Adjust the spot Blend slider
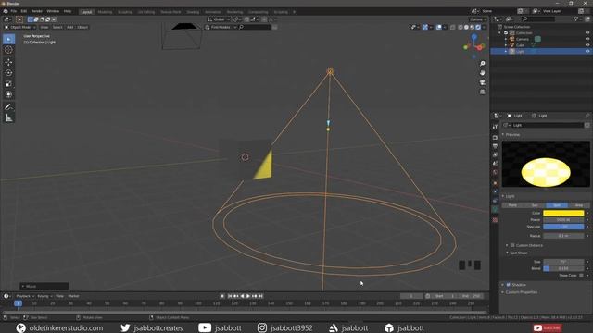This screenshot has height=333, width=593. (x=563, y=268)
